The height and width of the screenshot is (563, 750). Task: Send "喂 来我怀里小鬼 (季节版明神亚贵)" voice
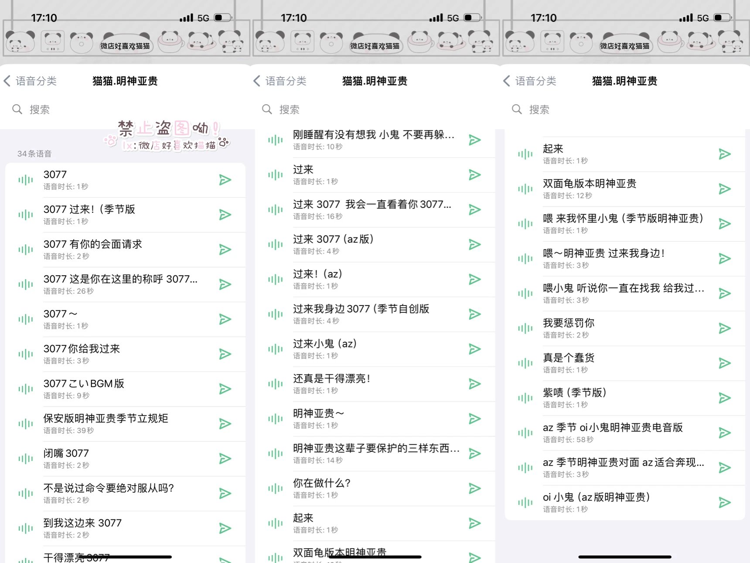point(724,224)
